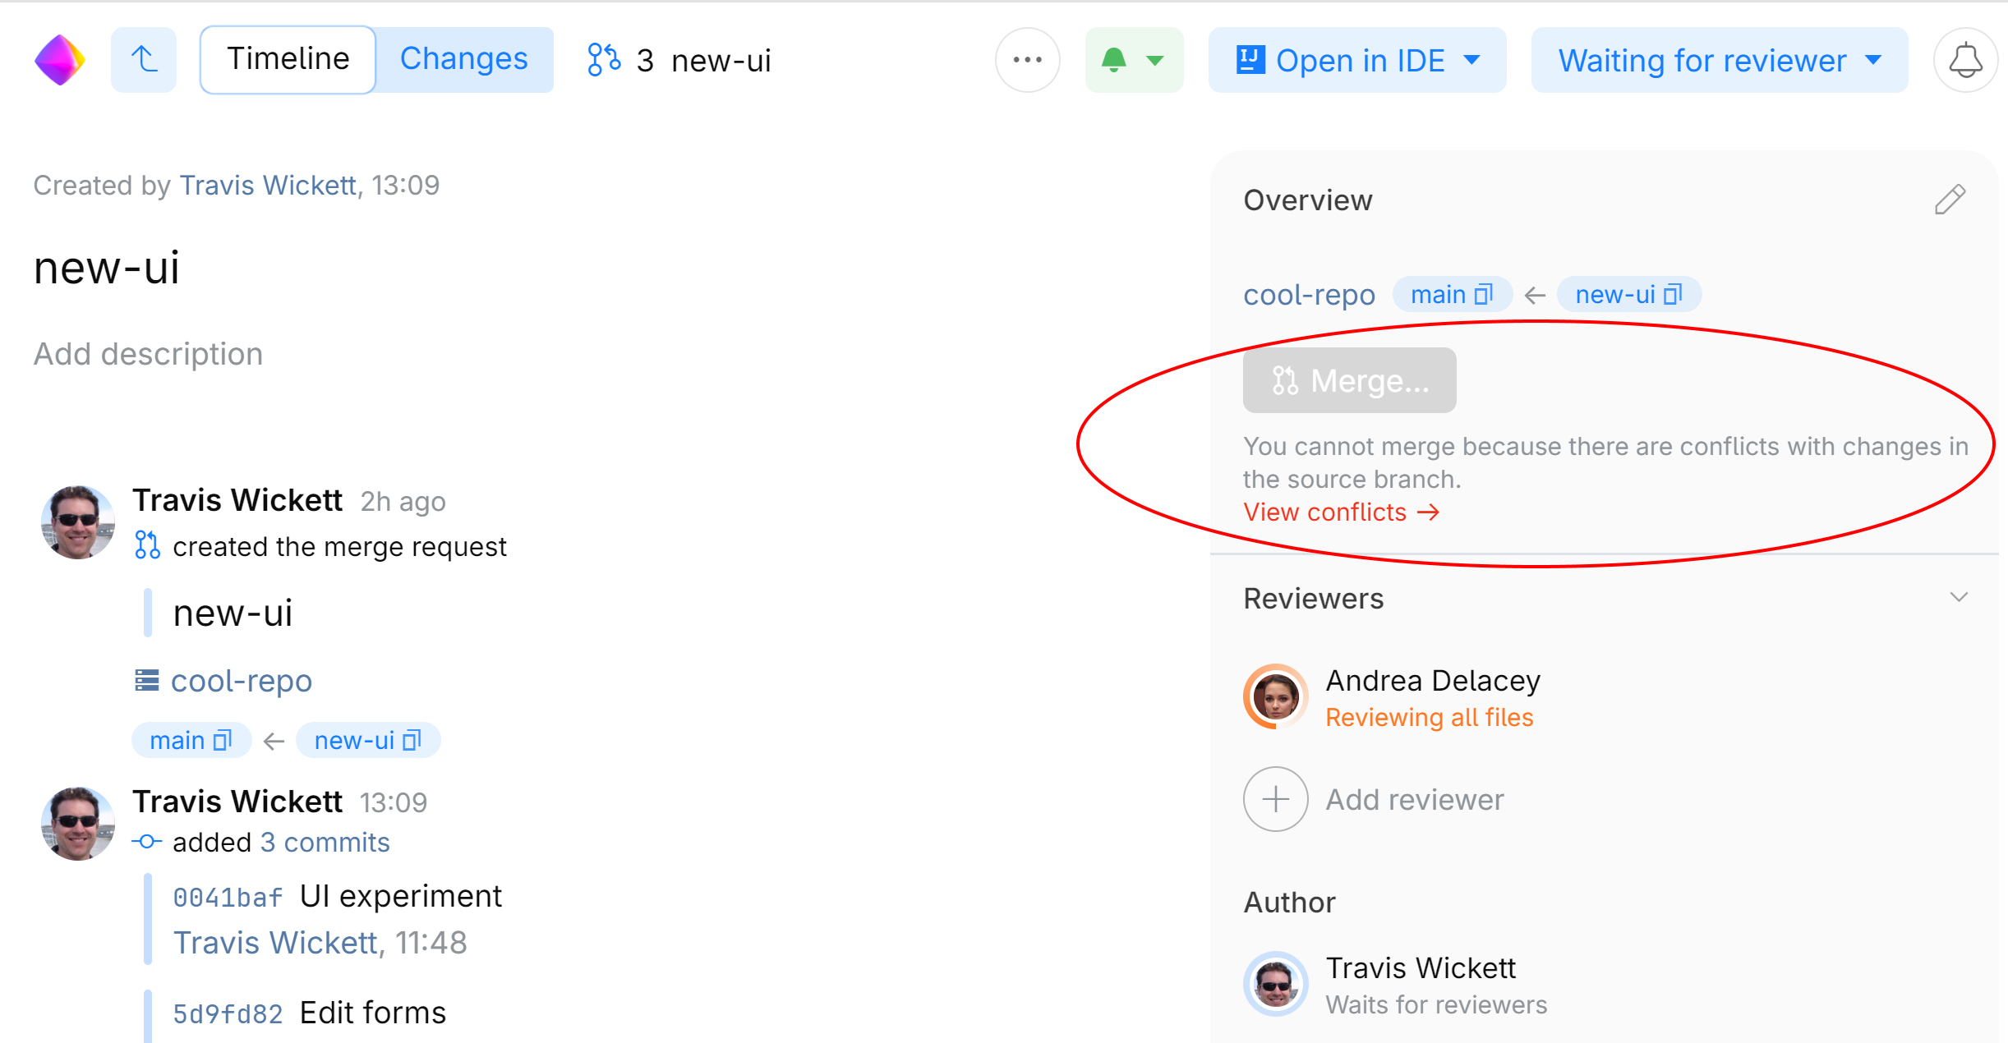Screen dimensions: 2008x1043
Task: Copy new-ui branch name in Overview
Action: pyautogui.click(x=1673, y=294)
